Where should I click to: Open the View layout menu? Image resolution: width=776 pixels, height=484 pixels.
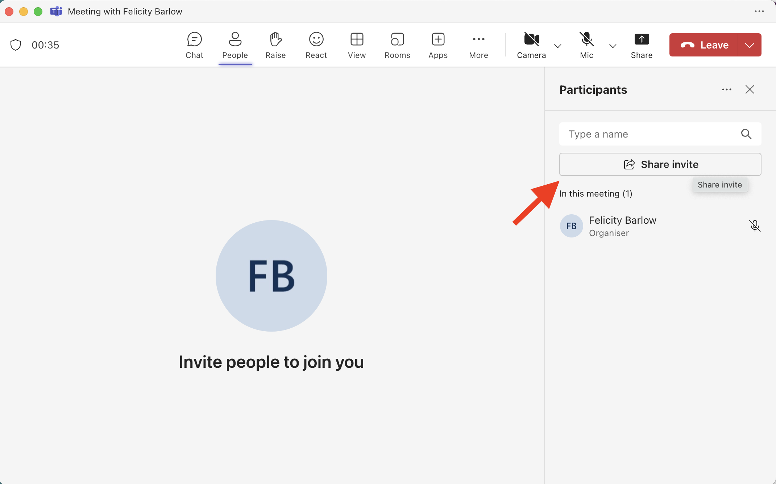[x=357, y=45]
